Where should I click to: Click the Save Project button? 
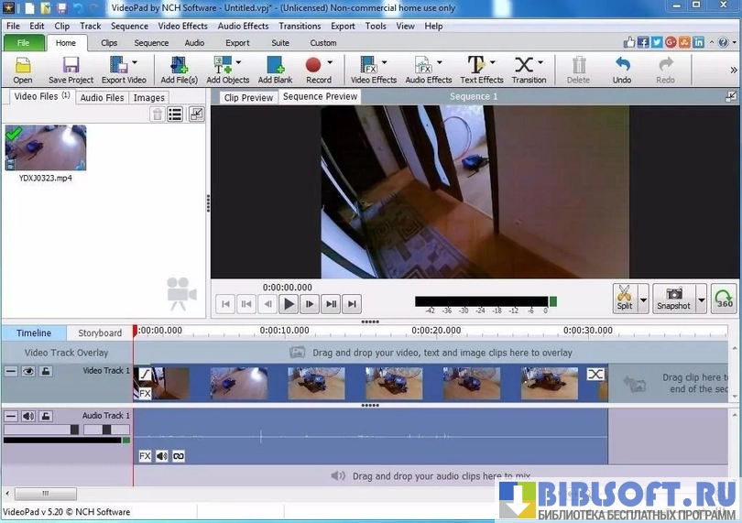[71, 69]
